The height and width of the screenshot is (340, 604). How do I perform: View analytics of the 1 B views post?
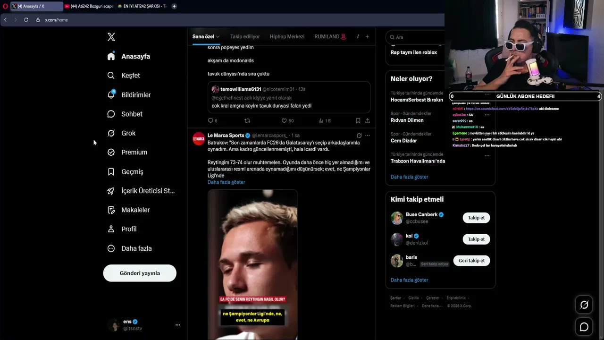325,121
